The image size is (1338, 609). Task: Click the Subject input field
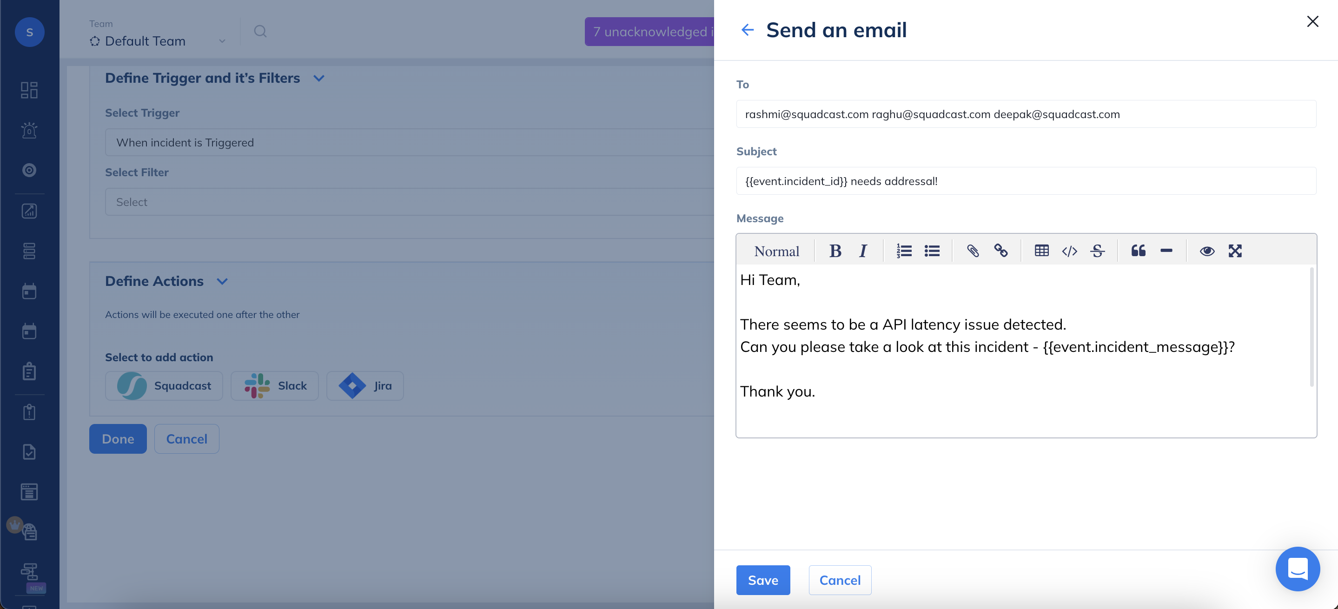pyautogui.click(x=1025, y=181)
